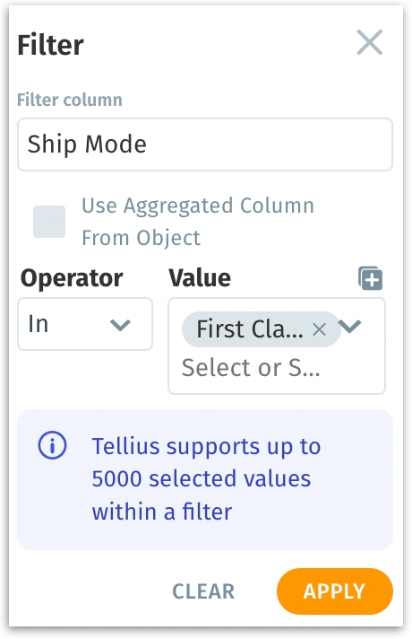
Task: Click the 'Filter column' label
Action: coord(70,100)
